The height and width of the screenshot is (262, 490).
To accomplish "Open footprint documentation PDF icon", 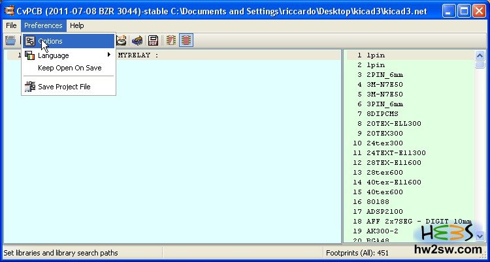I will 153,40.
